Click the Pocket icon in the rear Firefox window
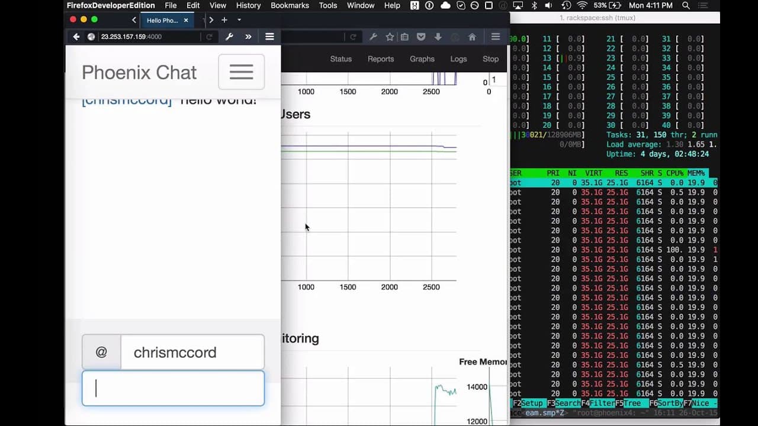 421,37
